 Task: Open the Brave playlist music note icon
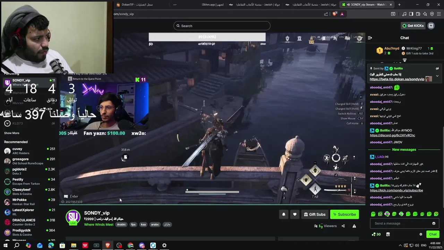click(404, 14)
